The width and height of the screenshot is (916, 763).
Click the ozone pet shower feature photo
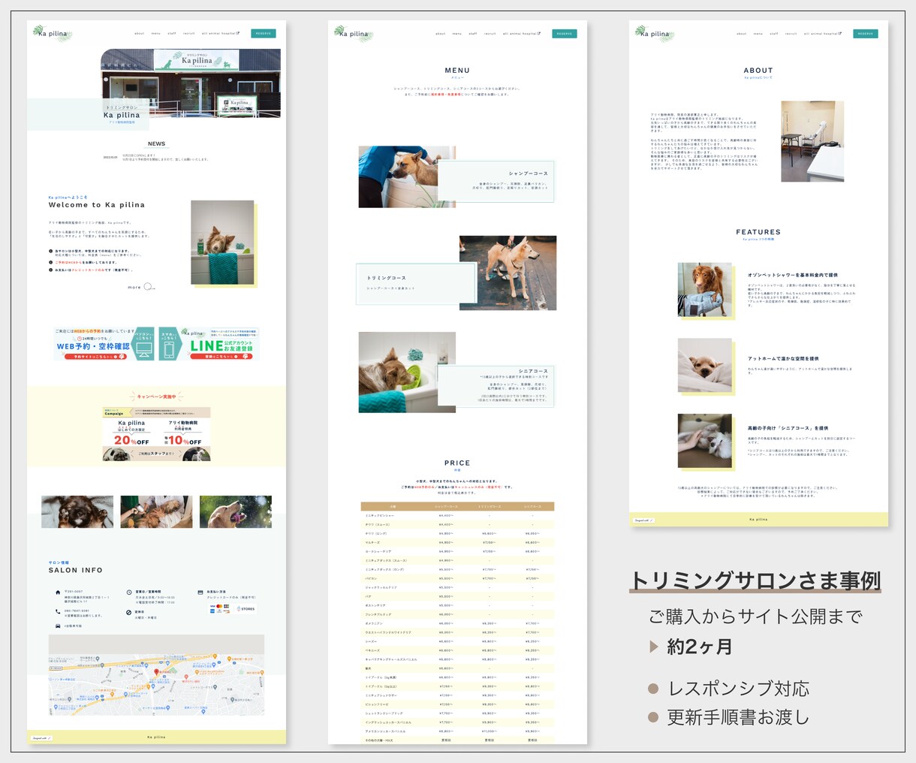click(704, 290)
